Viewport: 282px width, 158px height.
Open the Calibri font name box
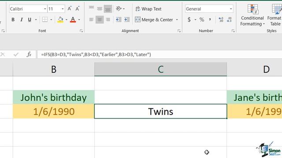coord(28,9)
